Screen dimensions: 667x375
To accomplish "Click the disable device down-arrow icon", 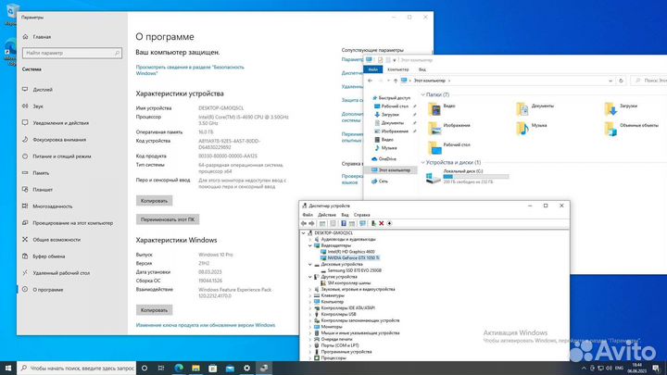I will 389,223.
